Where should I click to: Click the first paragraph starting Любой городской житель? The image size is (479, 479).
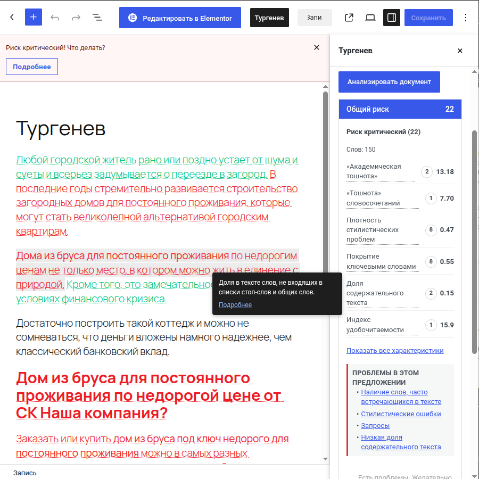(x=158, y=195)
